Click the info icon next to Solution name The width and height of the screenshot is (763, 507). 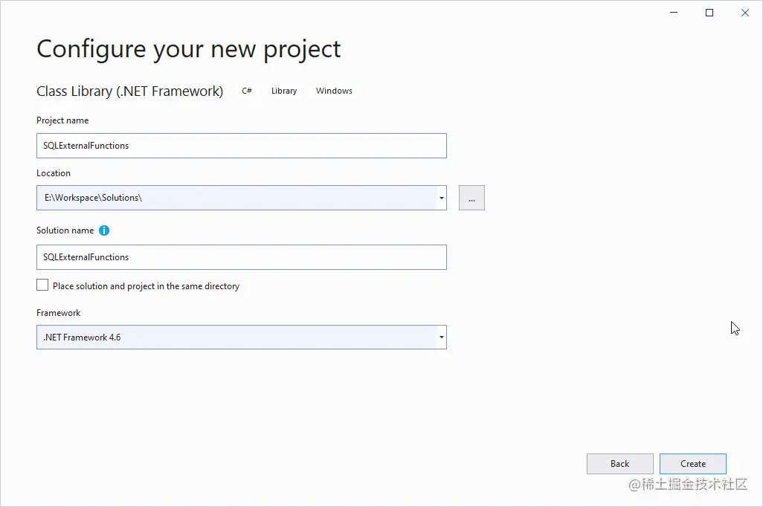click(103, 230)
